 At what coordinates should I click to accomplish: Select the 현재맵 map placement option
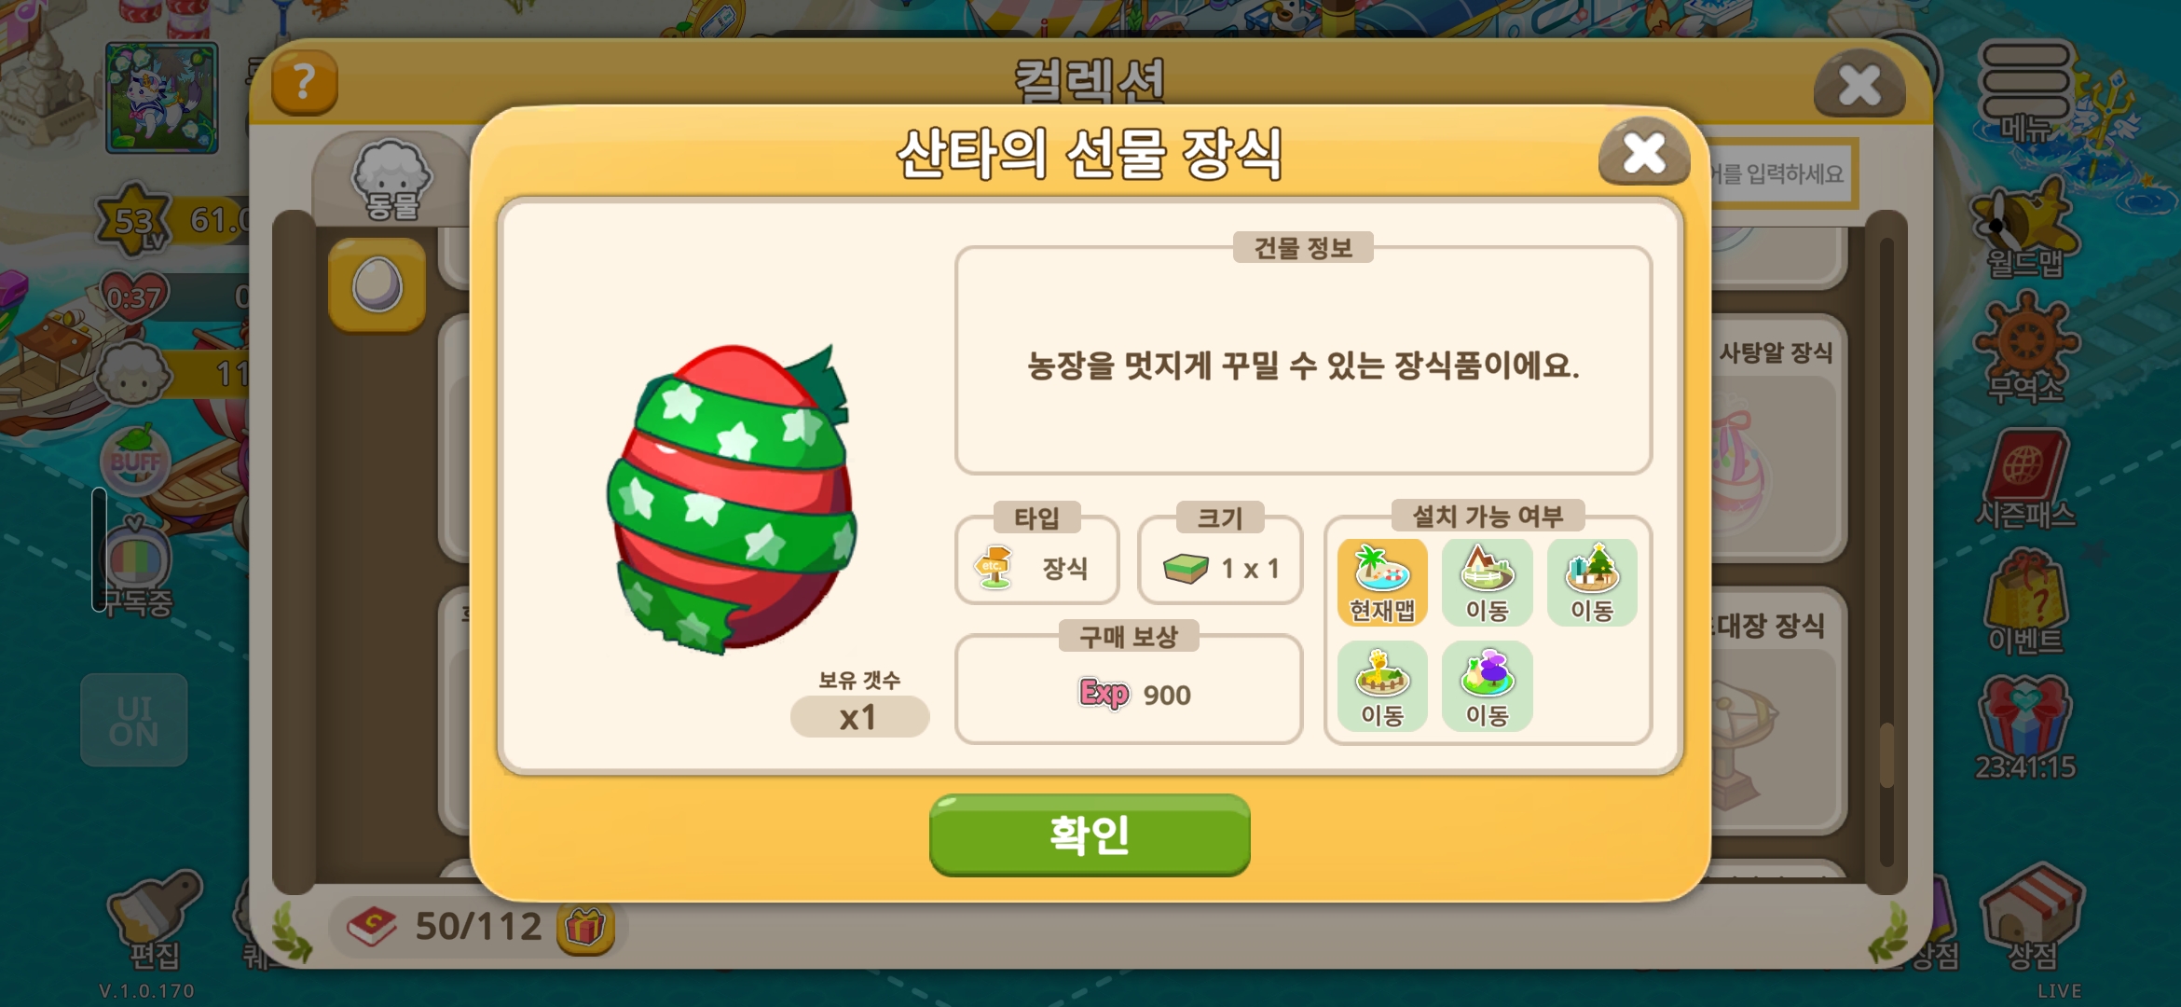[x=1382, y=584]
